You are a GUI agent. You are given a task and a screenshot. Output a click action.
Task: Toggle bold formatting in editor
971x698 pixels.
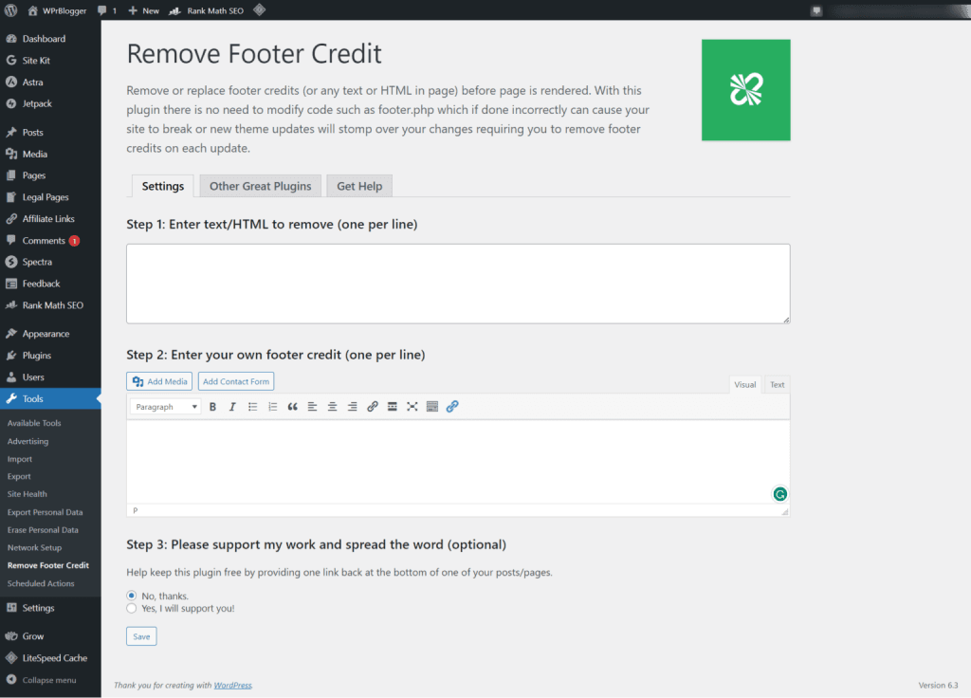tap(212, 407)
